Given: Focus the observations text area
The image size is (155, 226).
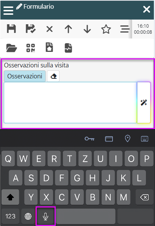Looking at the screenshot, I should [70, 103].
